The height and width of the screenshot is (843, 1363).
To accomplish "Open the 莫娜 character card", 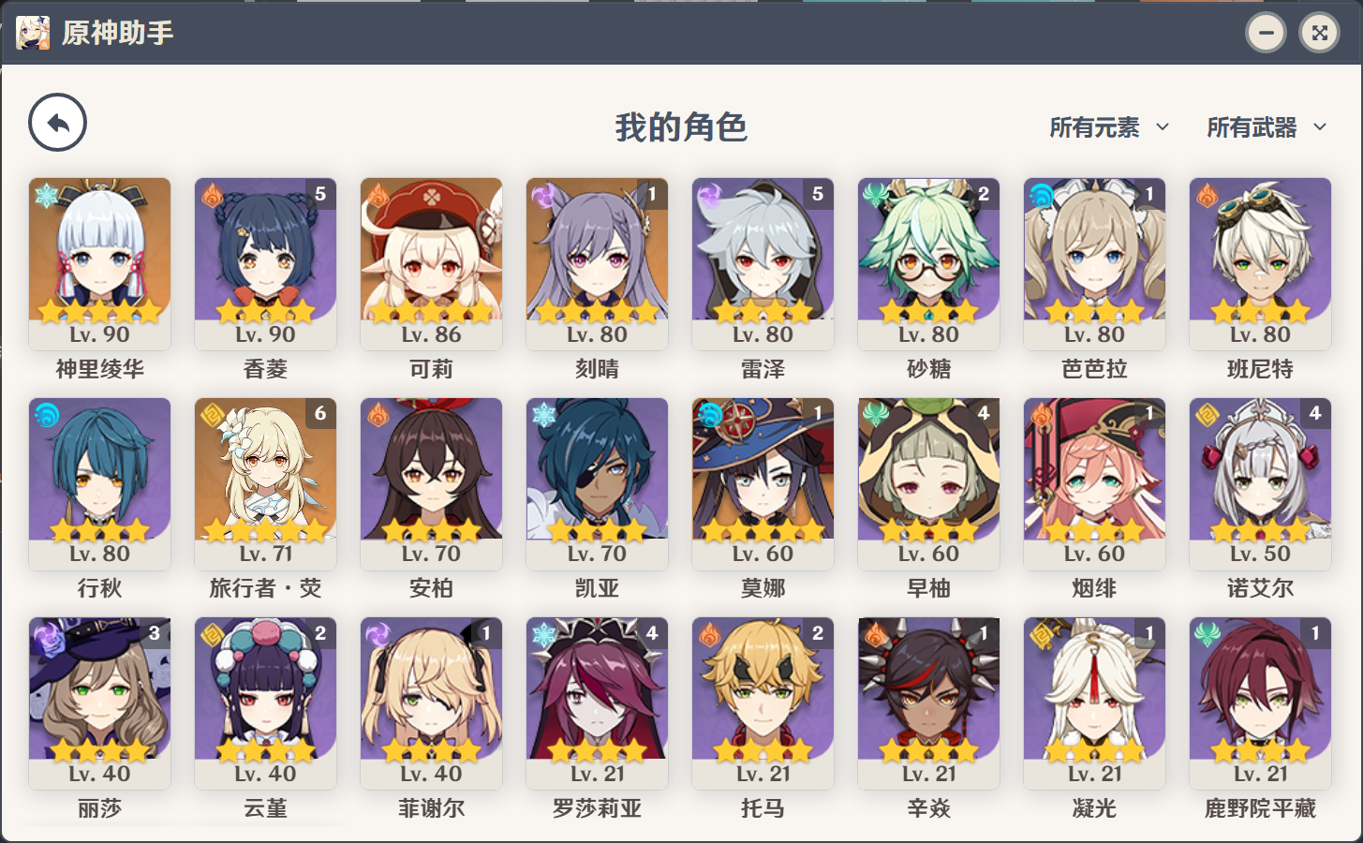I will (x=763, y=484).
